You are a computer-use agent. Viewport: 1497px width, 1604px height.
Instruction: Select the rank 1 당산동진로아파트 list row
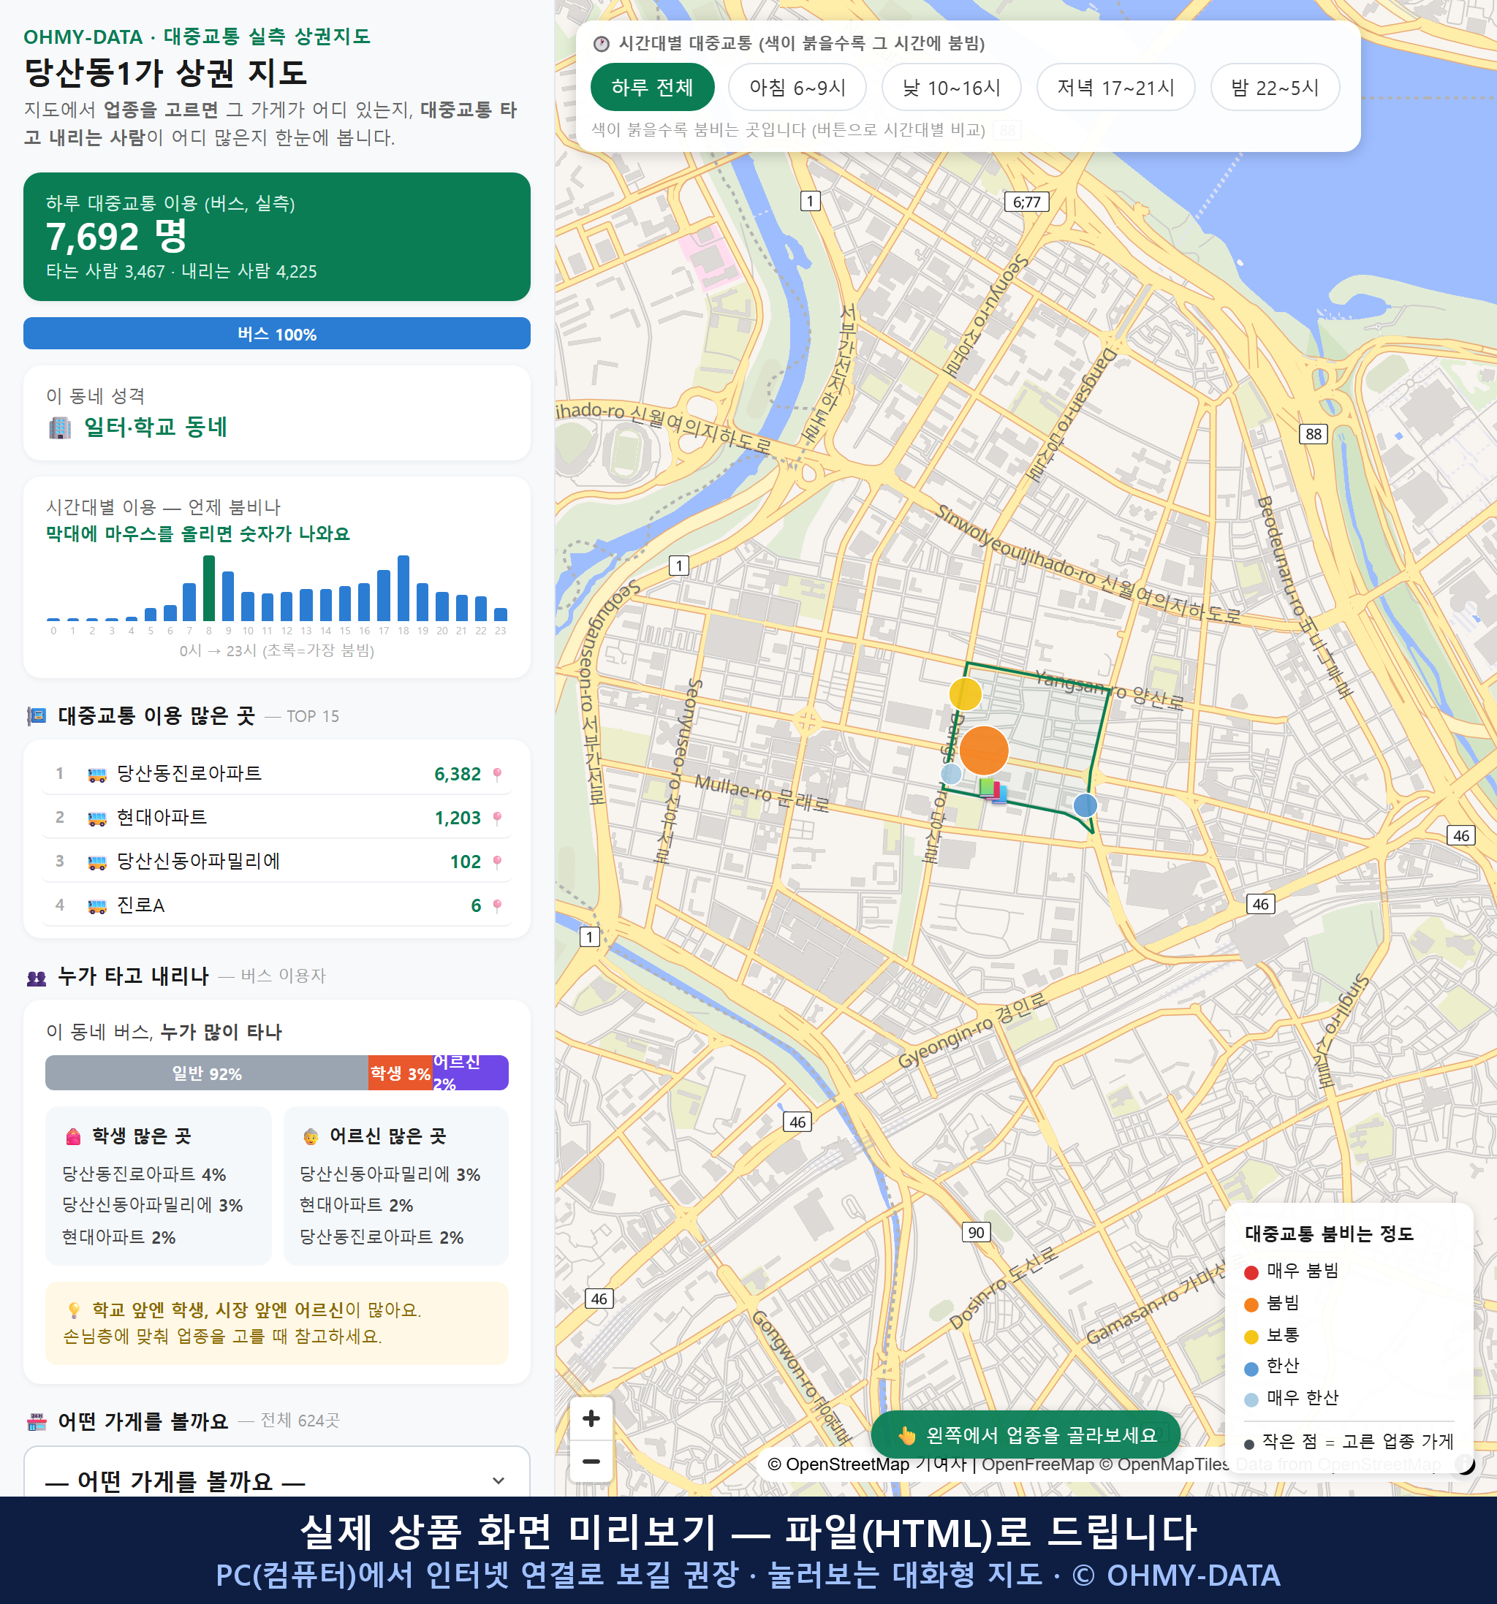coord(277,774)
